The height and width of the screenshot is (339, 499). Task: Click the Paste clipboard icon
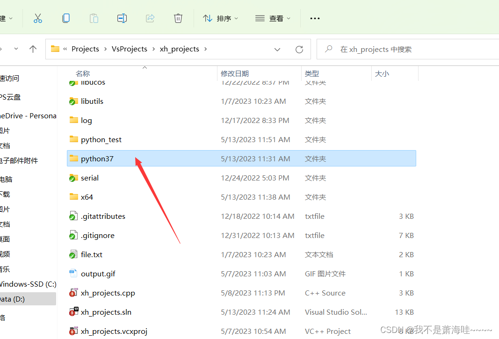(94, 18)
